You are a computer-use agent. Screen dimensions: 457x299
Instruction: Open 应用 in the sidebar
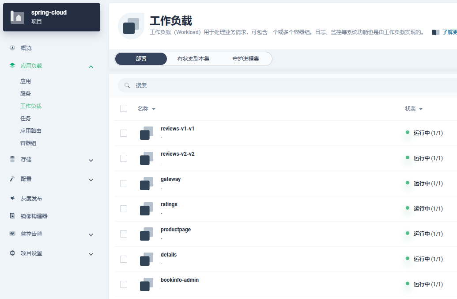pos(25,81)
